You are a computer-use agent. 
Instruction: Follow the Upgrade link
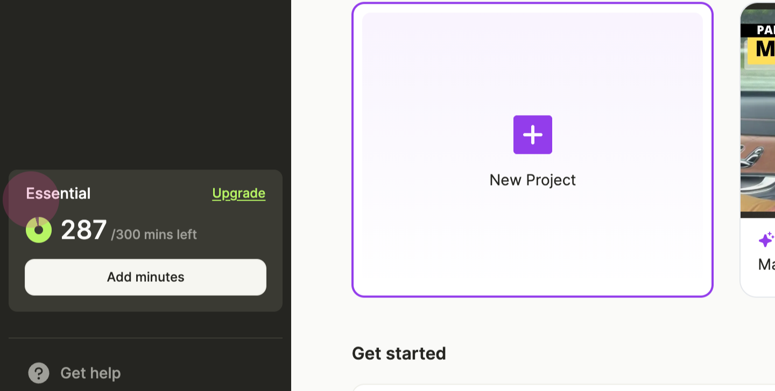pyautogui.click(x=239, y=193)
